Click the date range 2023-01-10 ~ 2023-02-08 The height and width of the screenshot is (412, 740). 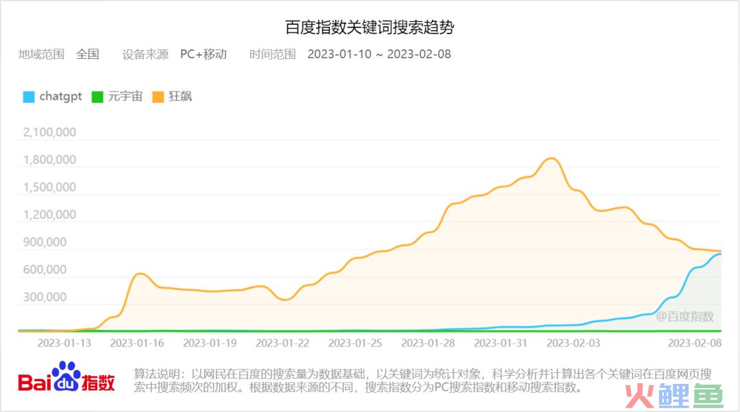click(380, 54)
